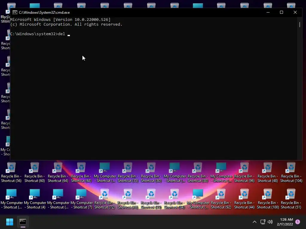Open notification center badge
The width and height of the screenshot is (306, 229).
[298, 222]
